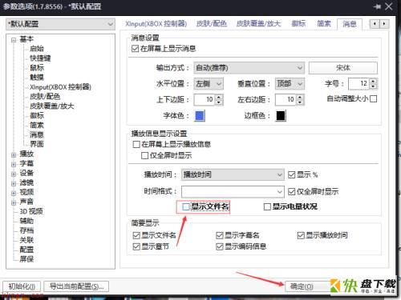Expand the 播放 tree node
Image resolution: width=401 pixels, height=300 pixels.
(x=14, y=154)
